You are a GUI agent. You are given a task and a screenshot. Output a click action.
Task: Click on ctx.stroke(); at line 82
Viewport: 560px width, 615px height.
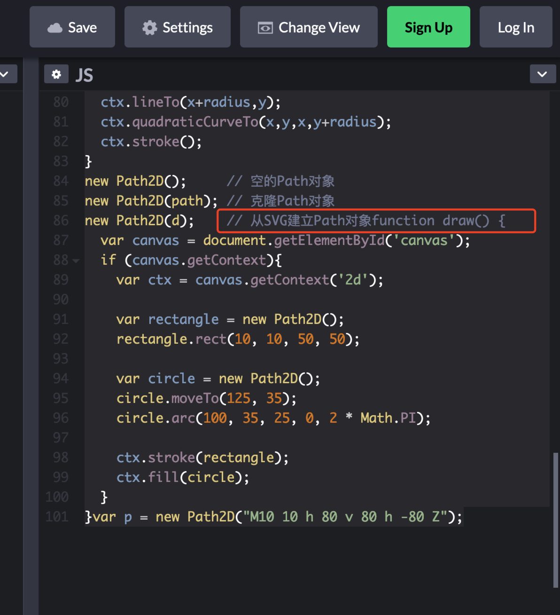pyautogui.click(x=151, y=142)
